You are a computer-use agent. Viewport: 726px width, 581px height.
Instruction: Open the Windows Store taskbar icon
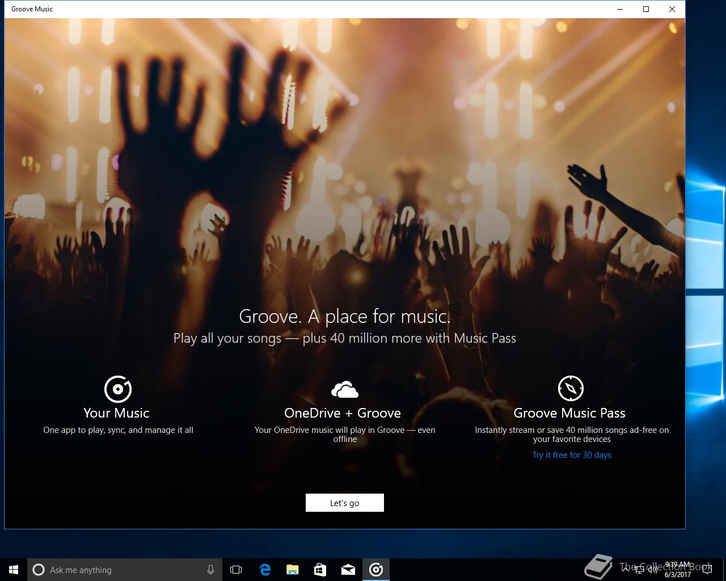[320, 570]
